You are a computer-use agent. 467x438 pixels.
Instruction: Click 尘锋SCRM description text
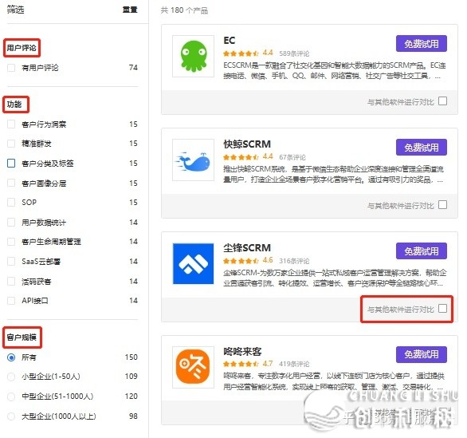point(335,278)
